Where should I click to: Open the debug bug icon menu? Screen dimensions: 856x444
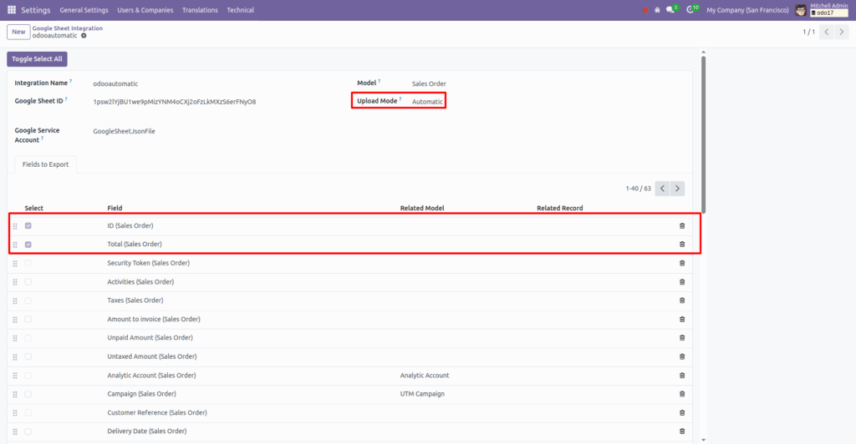[657, 10]
